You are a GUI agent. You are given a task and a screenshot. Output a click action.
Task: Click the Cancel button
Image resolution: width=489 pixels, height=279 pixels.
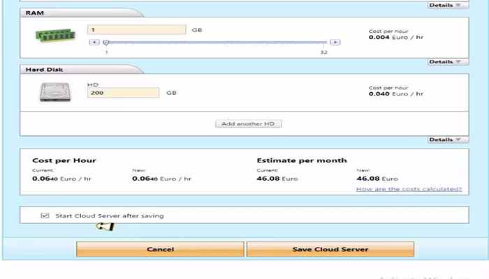[160, 249]
